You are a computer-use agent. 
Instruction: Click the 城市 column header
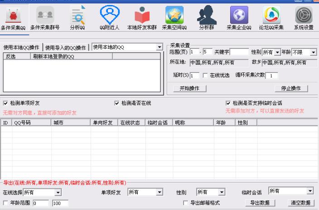(71, 123)
